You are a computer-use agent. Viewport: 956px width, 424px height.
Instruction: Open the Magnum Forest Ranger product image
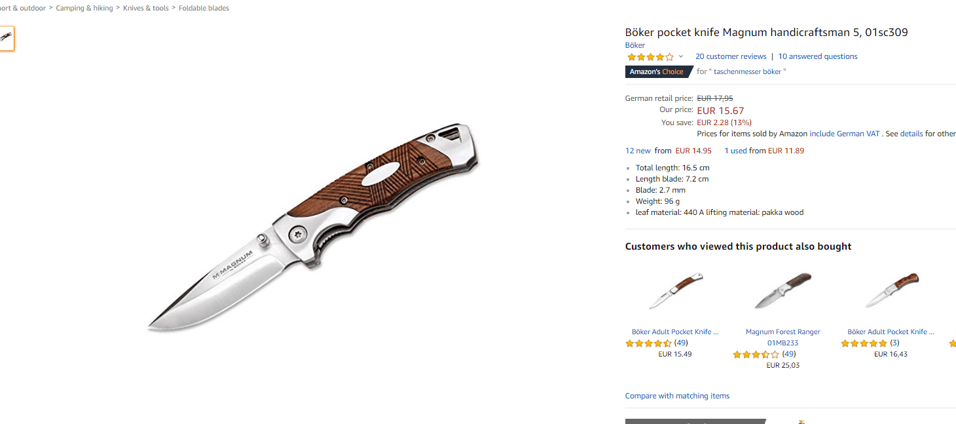(782, 291)
